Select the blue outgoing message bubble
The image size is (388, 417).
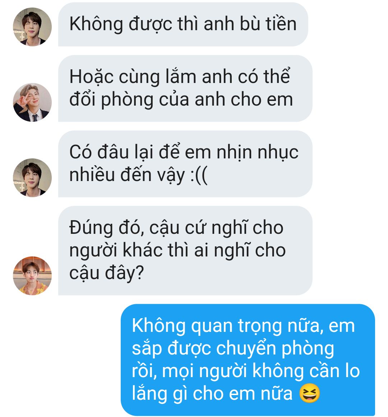tap(248, 360)
